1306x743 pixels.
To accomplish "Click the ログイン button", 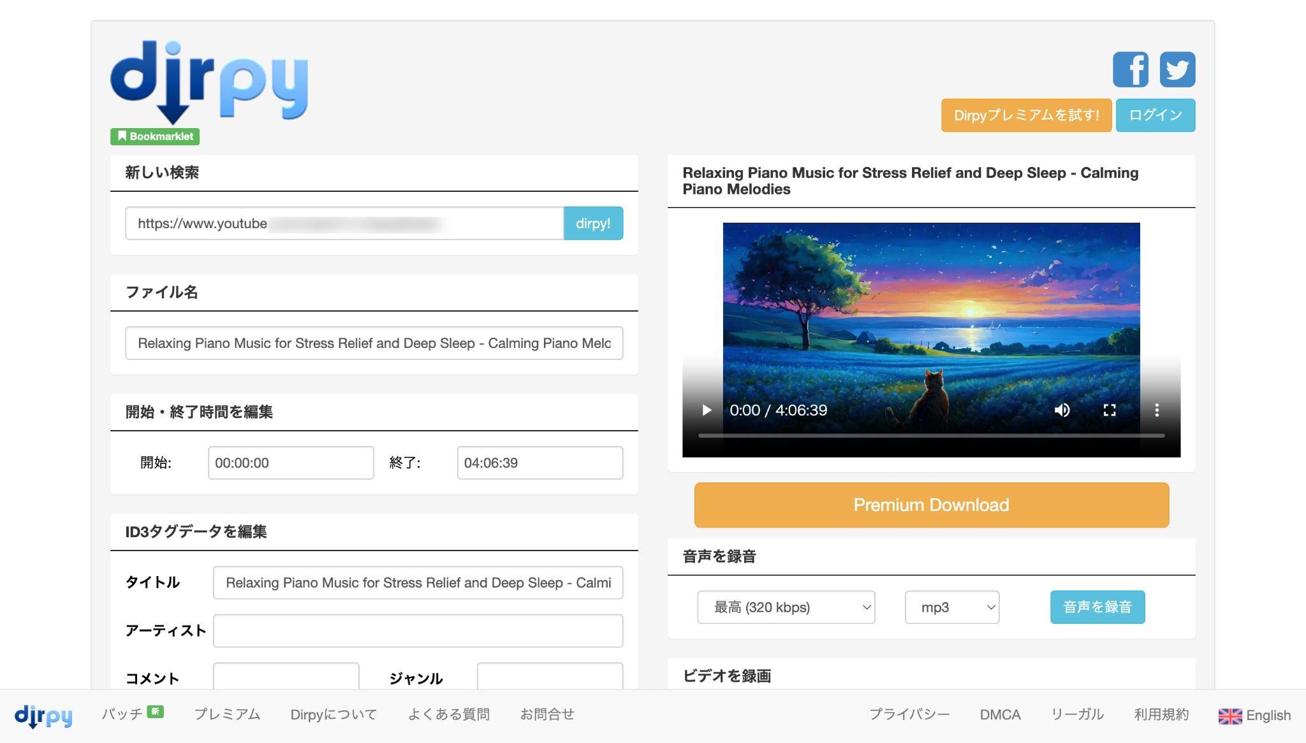I will (1156, 115).
